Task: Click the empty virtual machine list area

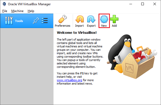Action: click(x=26, y=65)
